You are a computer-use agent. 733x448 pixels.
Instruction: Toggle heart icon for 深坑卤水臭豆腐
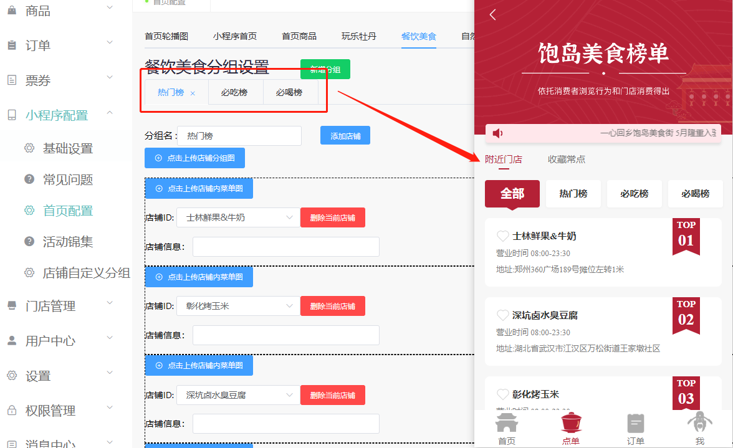[502, 315]
